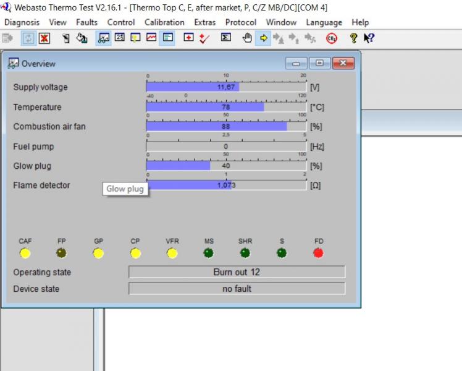Click the 'Glow plug' tooltip
462x371 pixels.
(x=125, y=189)
